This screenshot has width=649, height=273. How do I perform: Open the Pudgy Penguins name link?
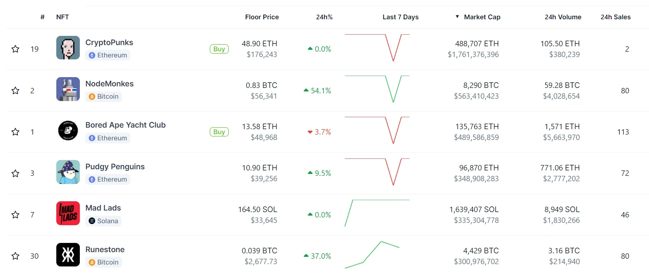coord(115,167)
